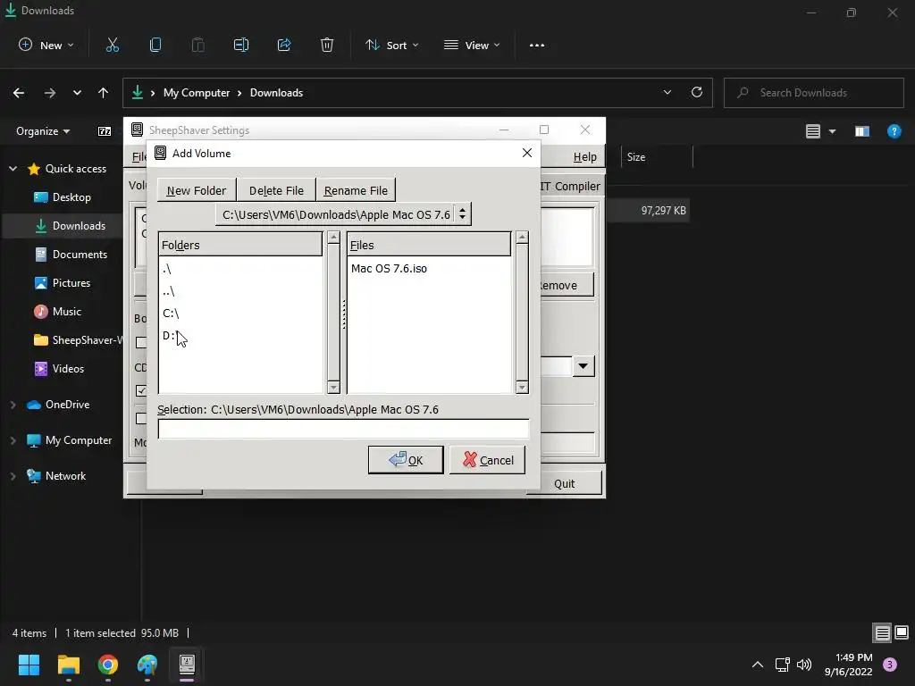Select the C:\ folder entry

click(171, 314)
